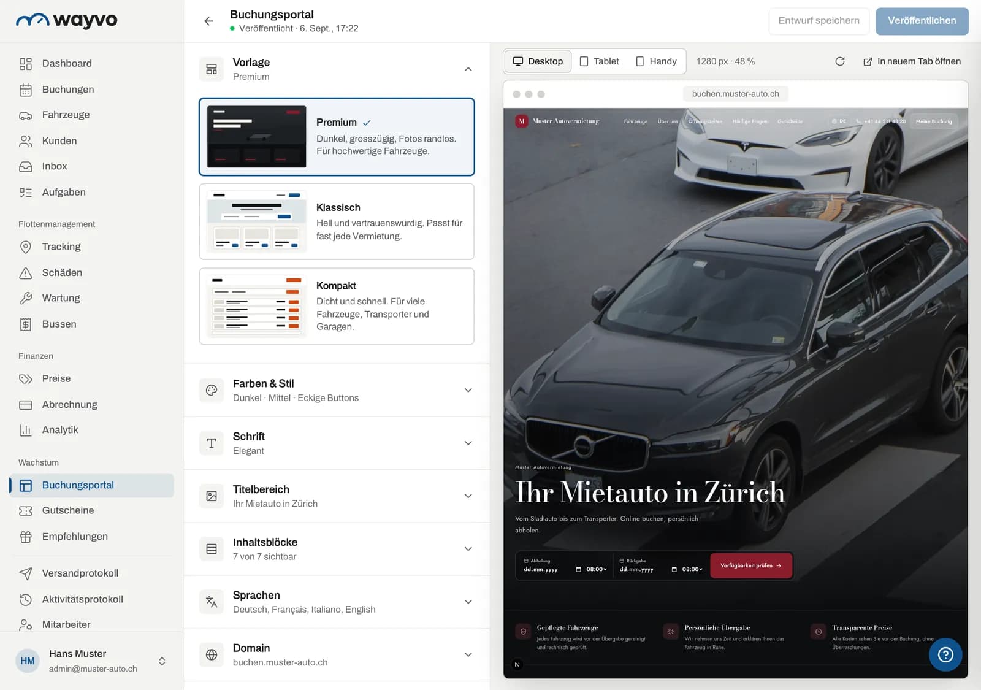This screenshot has width=981, height=690.
Task: Open Preise under Finanzen
Action: [92, 379]
